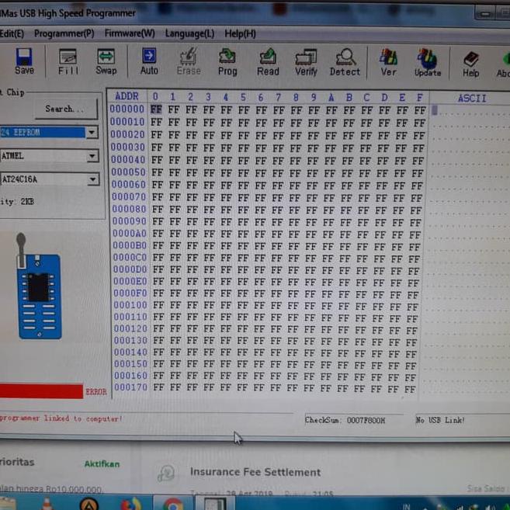The image size is (510, 510).
Task: Click the chip adapter illustration
Action: [39, 286]
